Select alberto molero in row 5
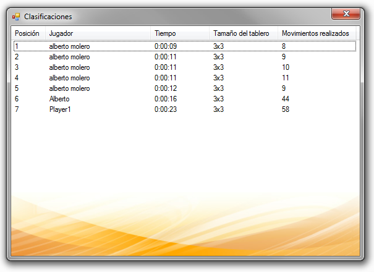 [x=69, y=88]
